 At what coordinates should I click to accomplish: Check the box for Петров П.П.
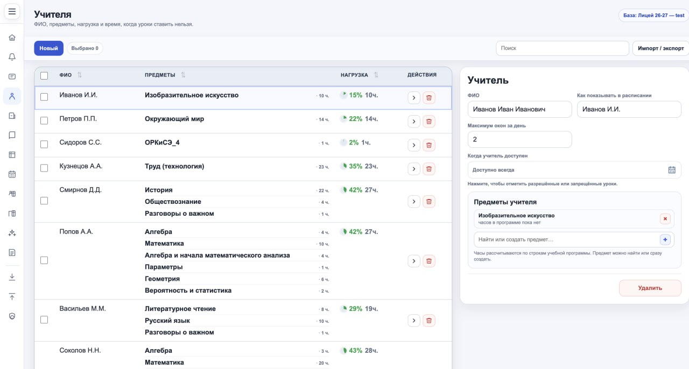(44, 121)
